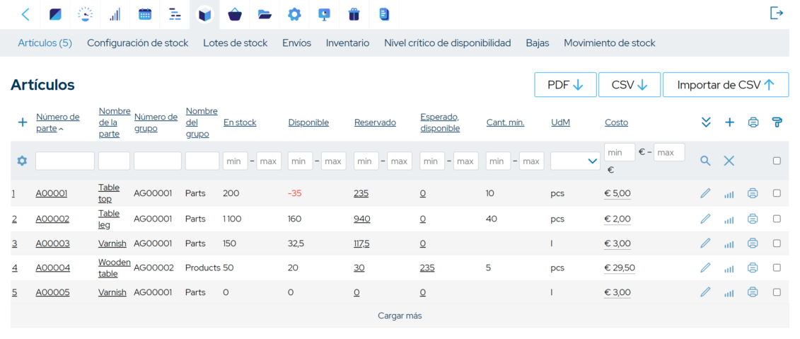Click the plus icon in the table header right side
Viewport: 800px width, 339px height.
[729, 122]
